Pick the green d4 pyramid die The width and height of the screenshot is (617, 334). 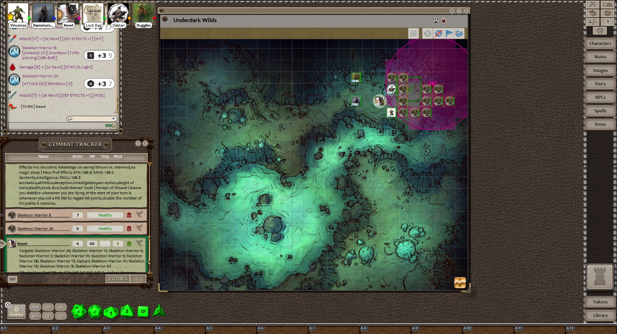coord(159,311)
